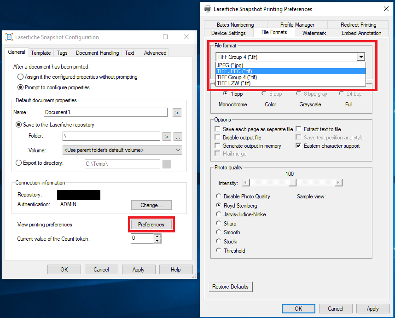Select Floyd-Steinberg dithering
395x318 pixels.
click(x=218, y=205)
